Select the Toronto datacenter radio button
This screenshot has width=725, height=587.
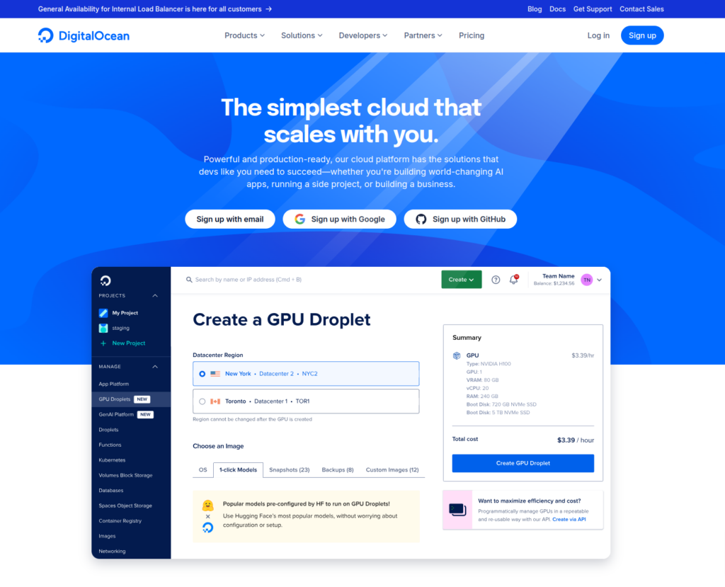pyautogui.click(x=202, y=401)
